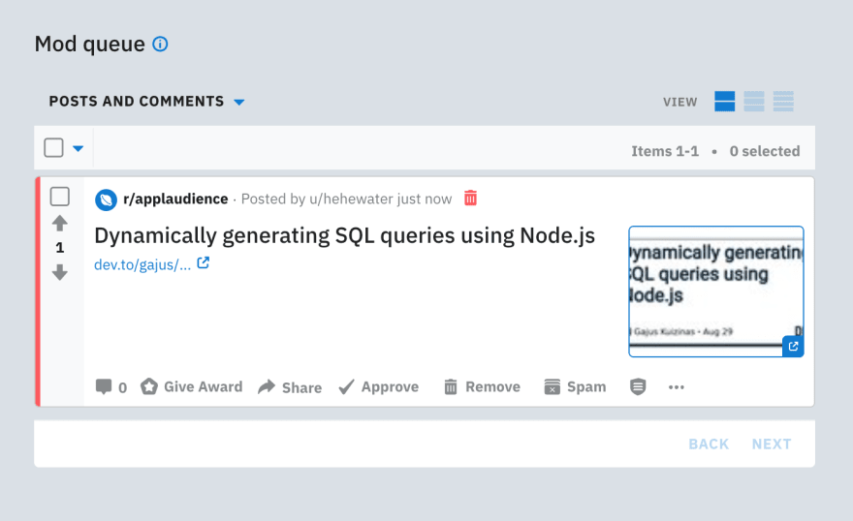853x521 pixels.
Task: Click the thumbnail's external link badge
Action: (793, 346)
